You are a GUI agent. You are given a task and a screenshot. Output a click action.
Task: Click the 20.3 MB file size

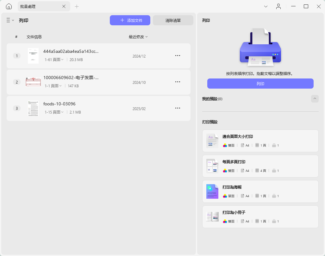76,60
